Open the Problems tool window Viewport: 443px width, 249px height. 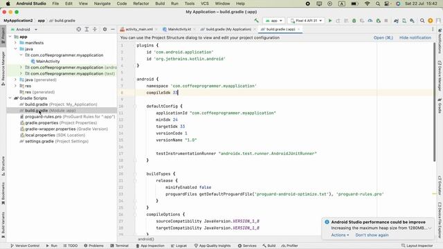point(93,246)
